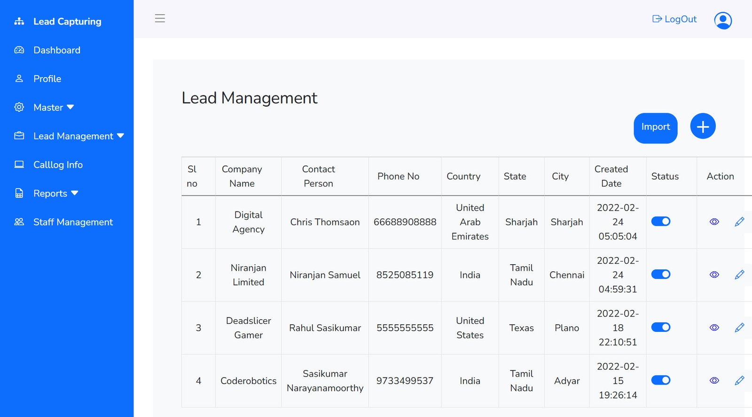Click the Adyar city cell
This screenshot has width=752, height=417.
click(x=567, y=380)
